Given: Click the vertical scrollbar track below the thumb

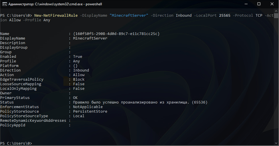Looking at the screenshot, I should click(x=276, y=80).
